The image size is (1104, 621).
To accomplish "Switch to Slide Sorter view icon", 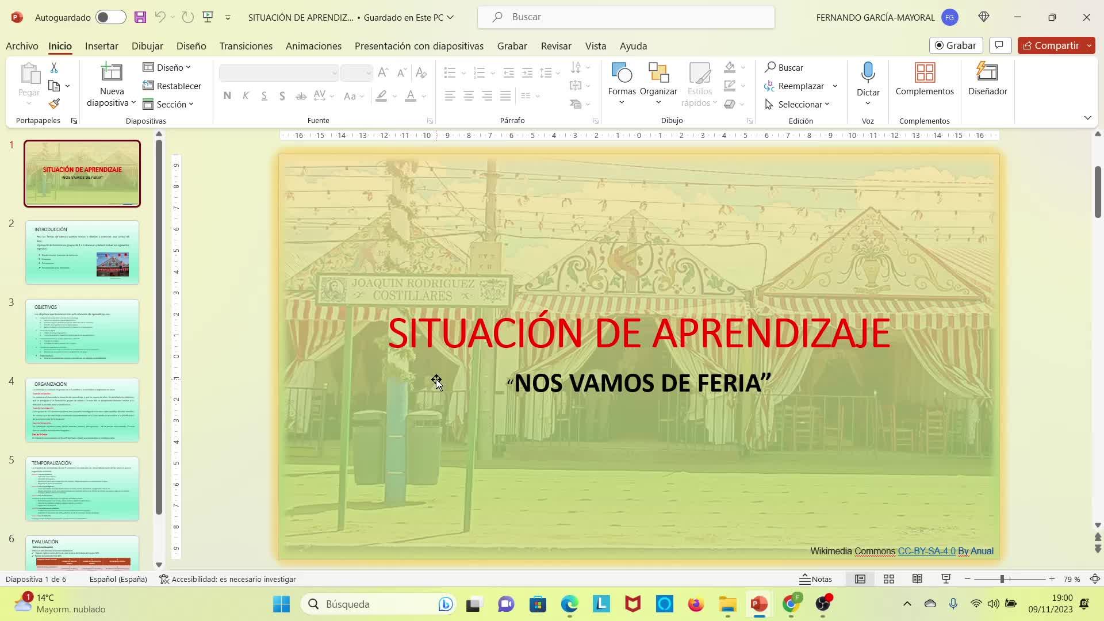I will pyautogui.click(x=888, y=579).
